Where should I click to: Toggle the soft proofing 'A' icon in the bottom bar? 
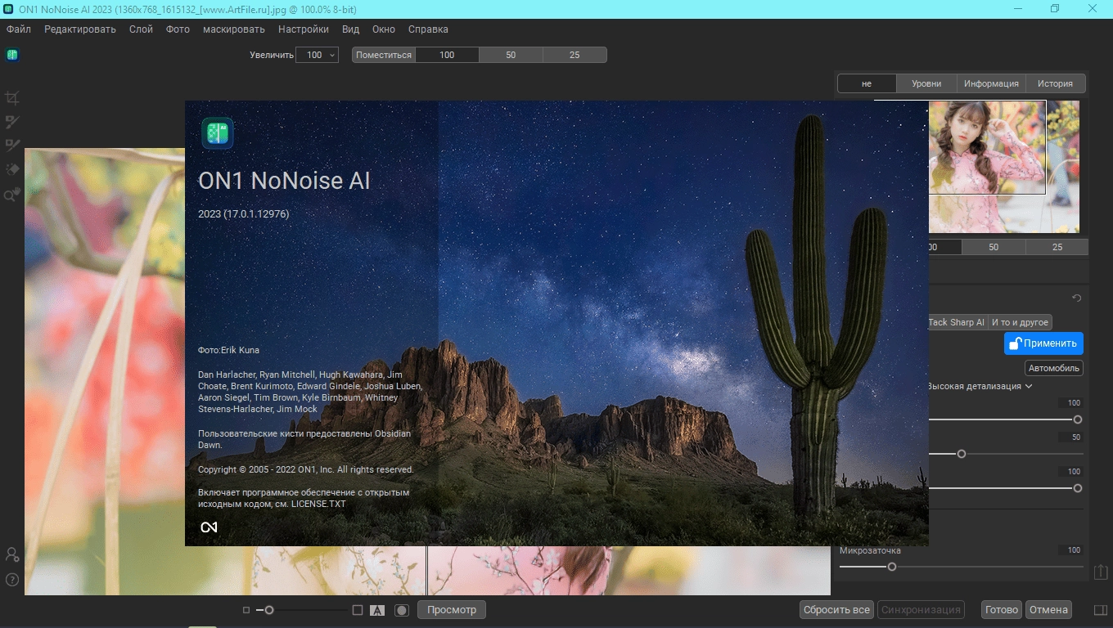point(377,610)
